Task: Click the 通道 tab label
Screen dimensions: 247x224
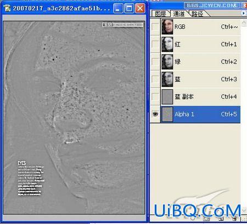Action: (179, 14)
